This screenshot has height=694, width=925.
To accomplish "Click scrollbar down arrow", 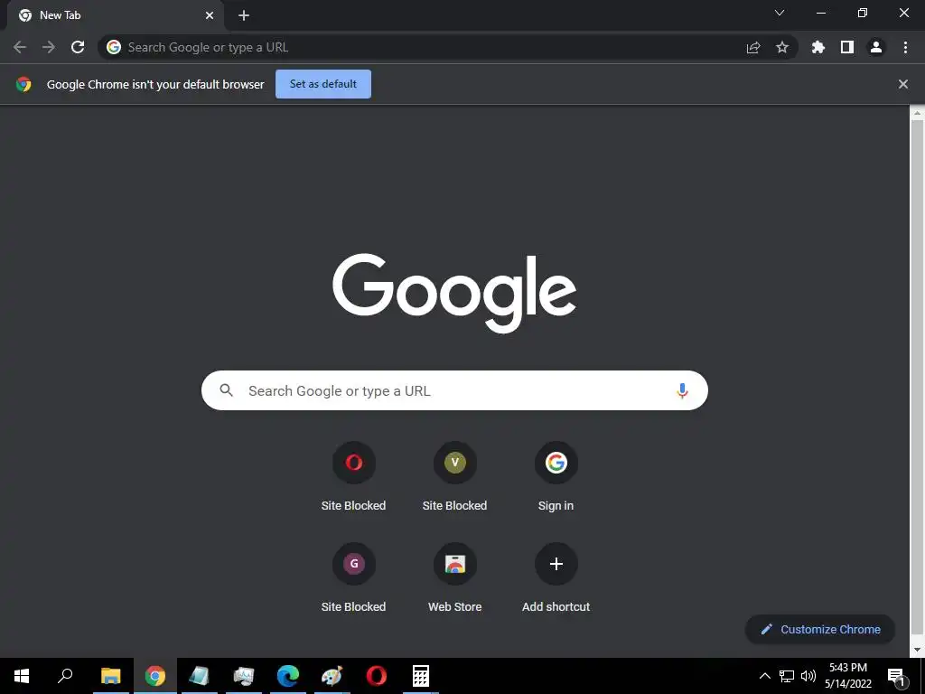I will 917,650.
